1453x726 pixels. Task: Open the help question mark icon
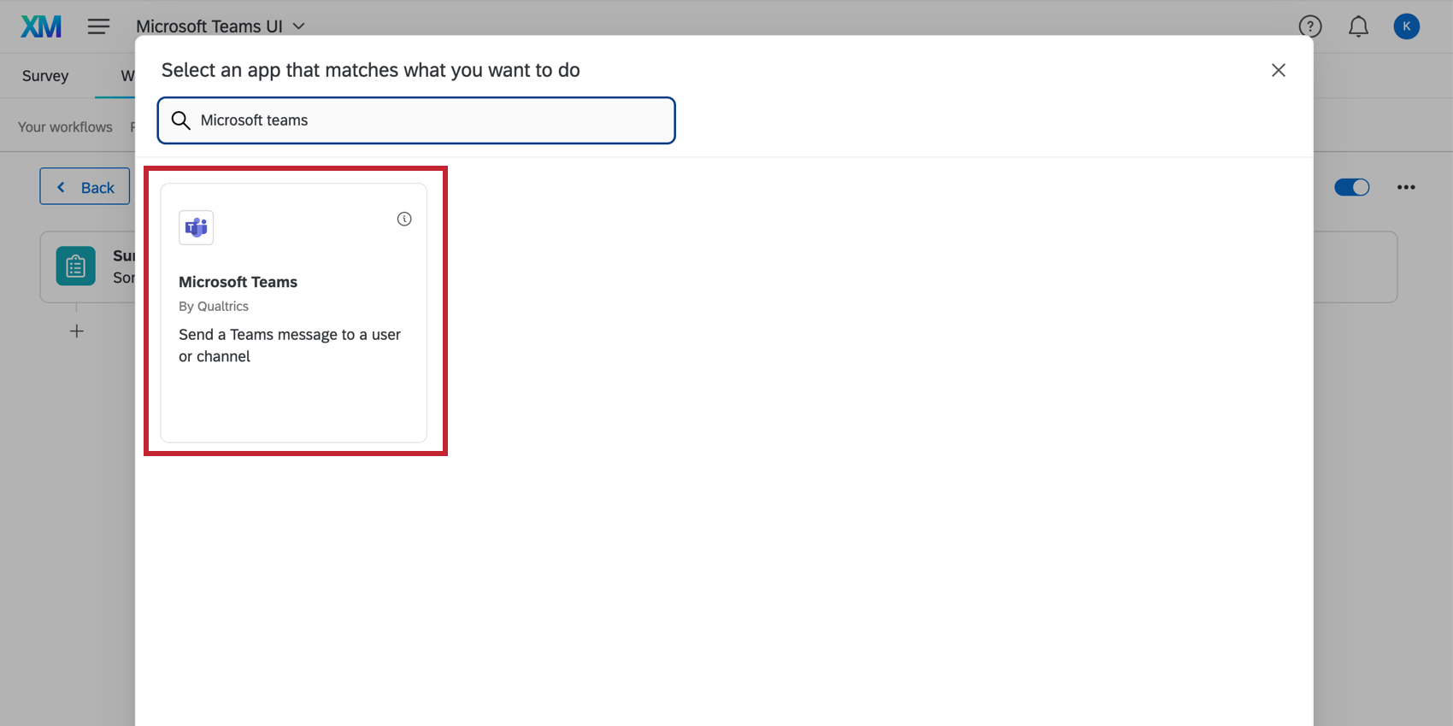tap(1309, 26)
